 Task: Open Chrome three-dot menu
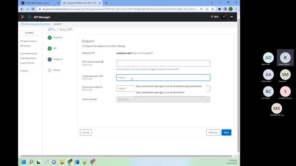pyautogui.click(x=236, y=9)
